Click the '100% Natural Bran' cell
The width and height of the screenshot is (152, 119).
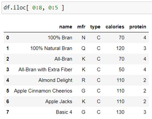[51, 48]
